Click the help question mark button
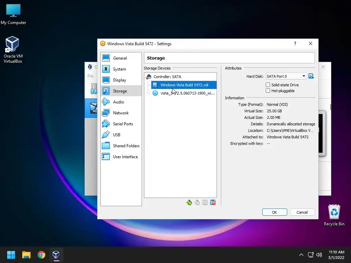351x263 pixels. pos(295,43)
